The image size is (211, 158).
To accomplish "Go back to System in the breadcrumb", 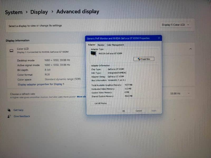I will click(x=14, y=12).
